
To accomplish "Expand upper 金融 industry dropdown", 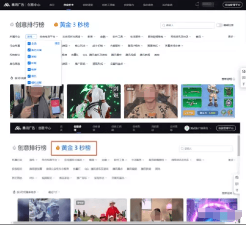I will point(104,37).
